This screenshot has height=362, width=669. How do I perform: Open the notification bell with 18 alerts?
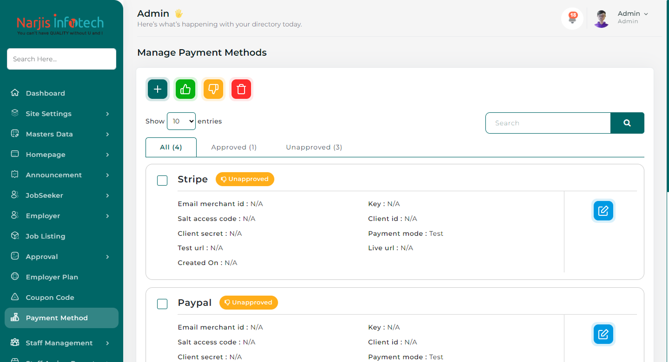(572, 19)
